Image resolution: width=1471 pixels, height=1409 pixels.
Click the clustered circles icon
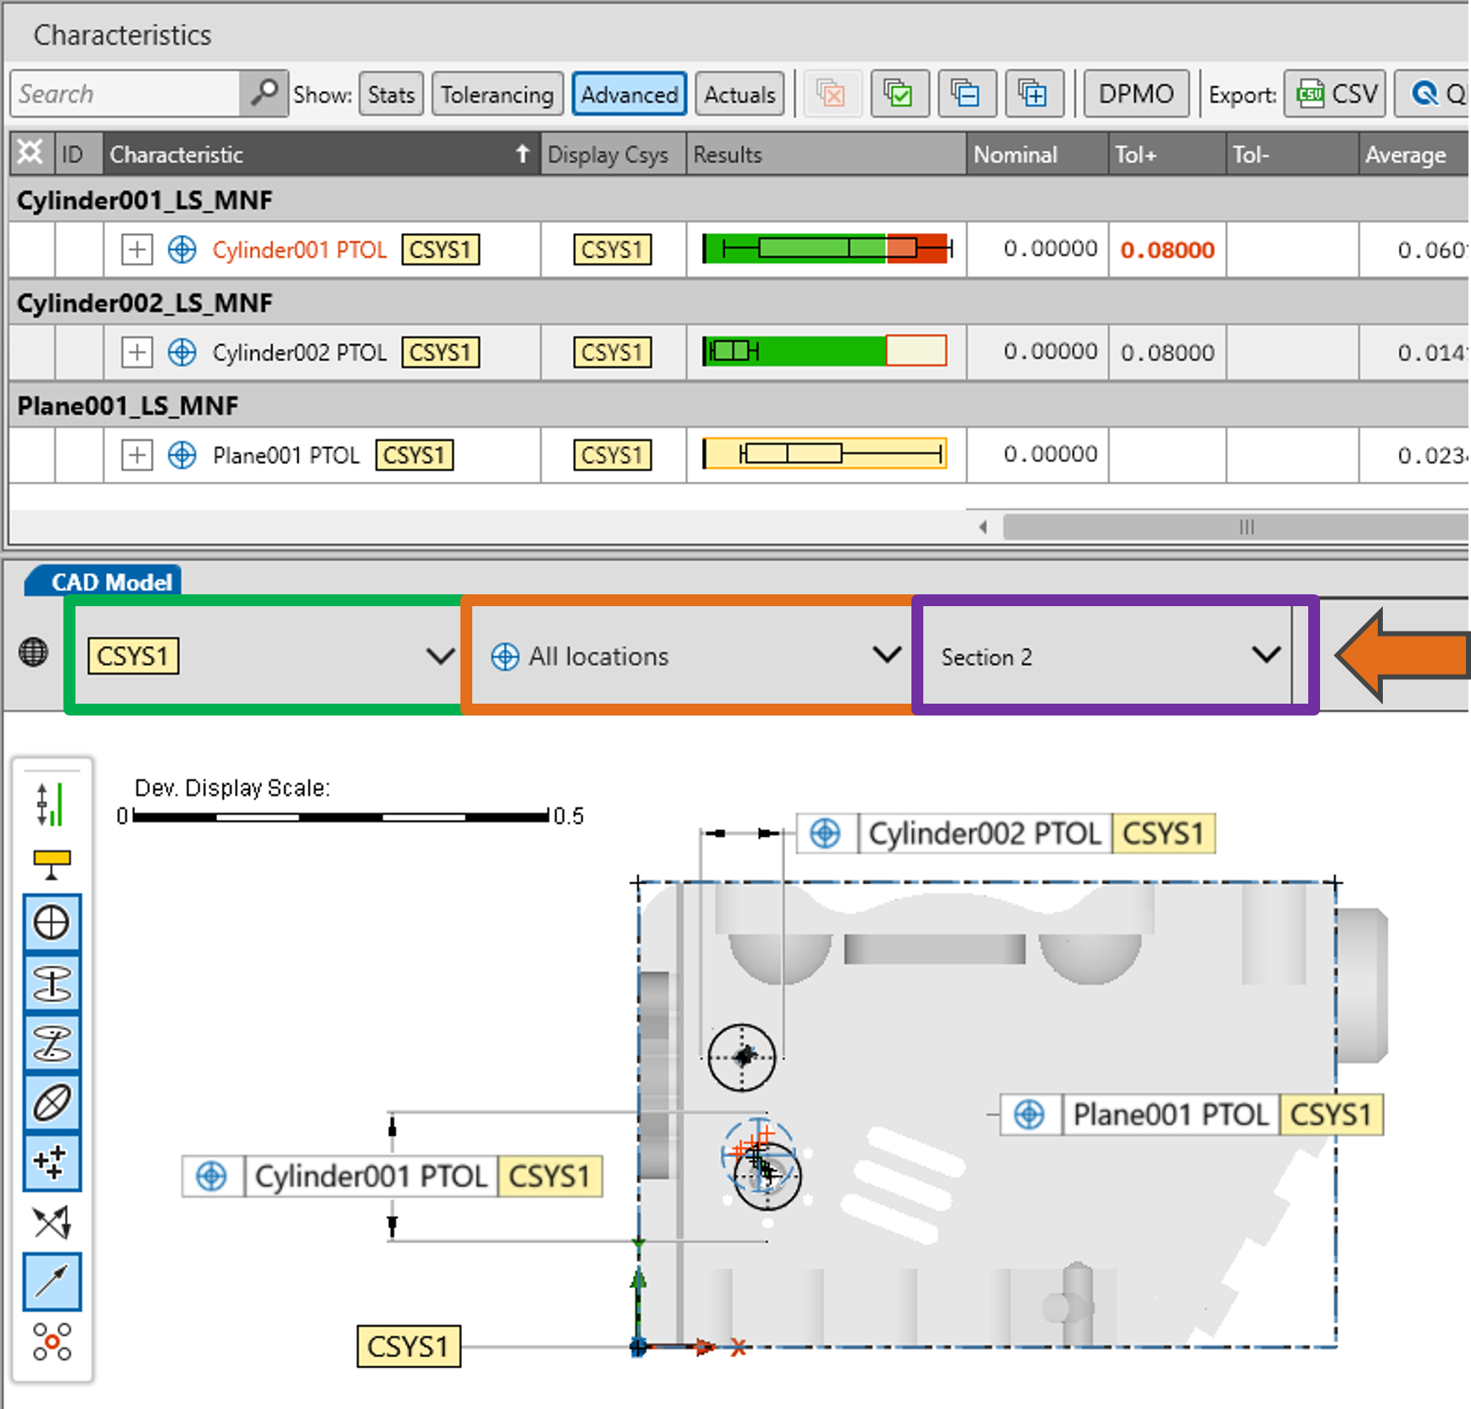coord(52,1341)
